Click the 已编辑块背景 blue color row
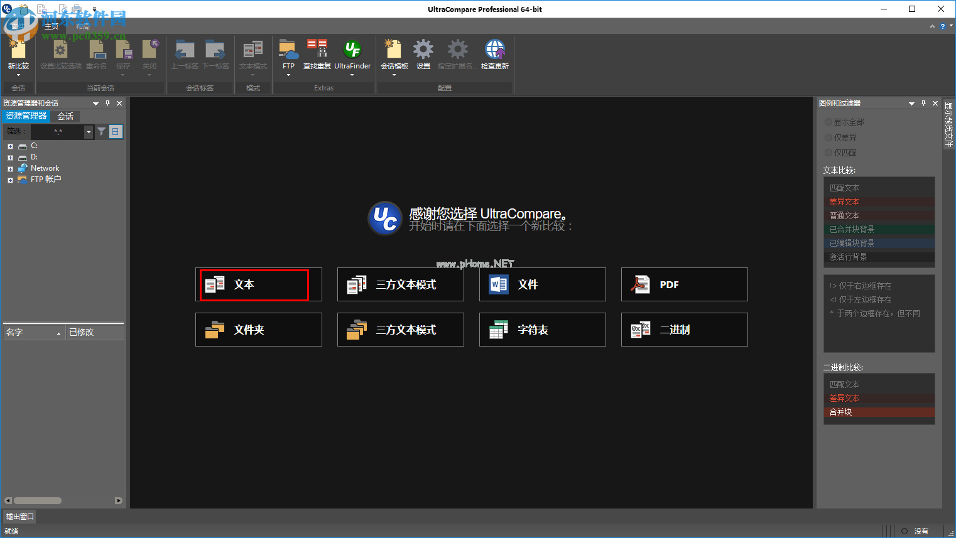This screenshot has height=538, width=956. 879,243
